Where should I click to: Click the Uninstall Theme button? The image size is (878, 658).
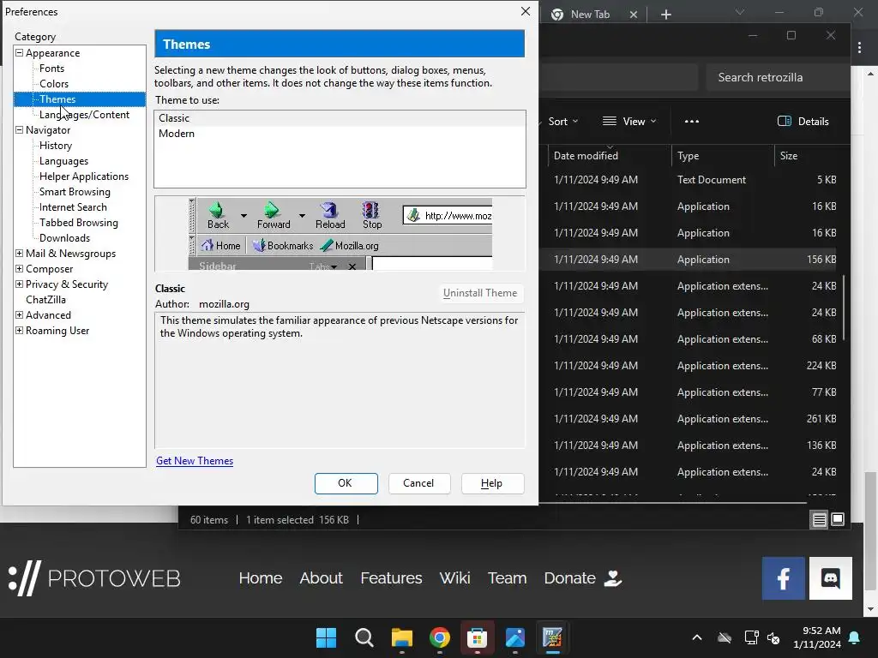[x=480, y=293]
